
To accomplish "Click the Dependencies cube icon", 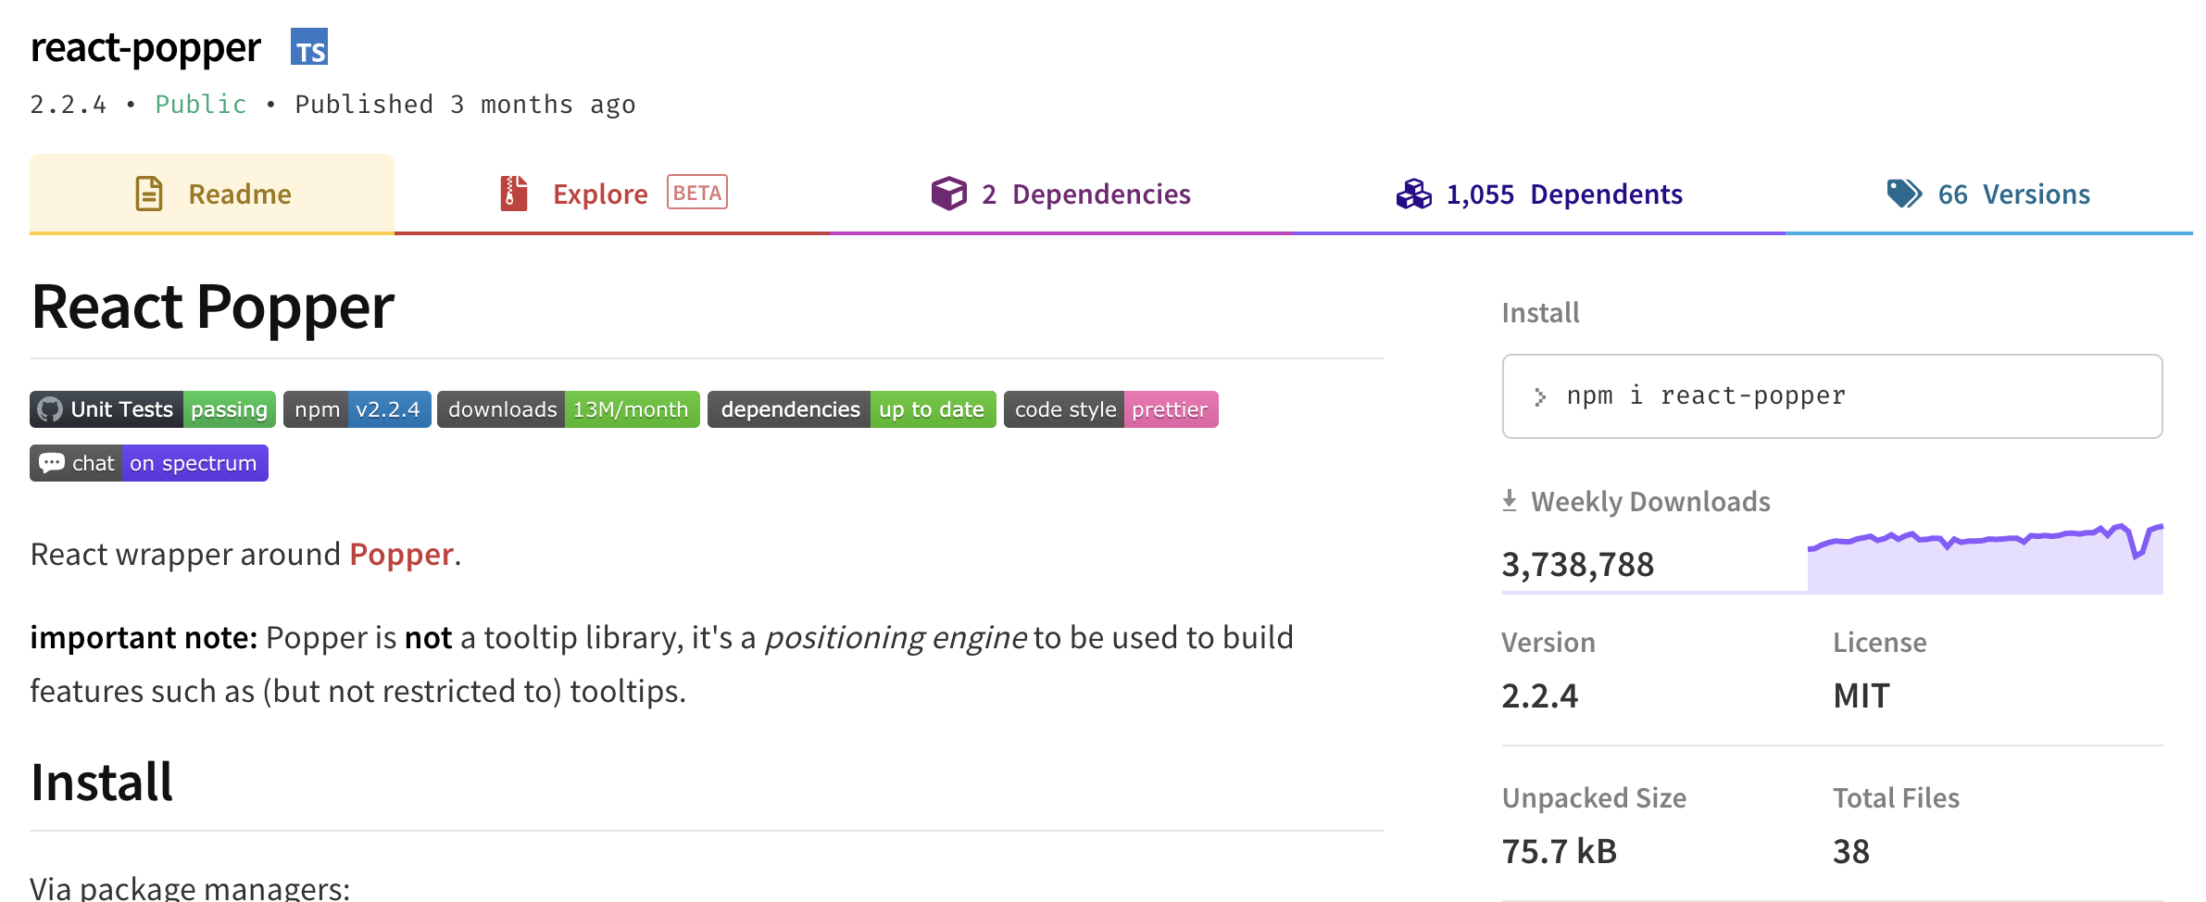I will pyautogui.click(x=948, y=194).
